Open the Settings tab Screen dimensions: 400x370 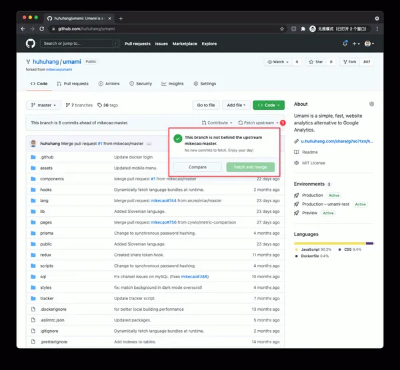(x=205, y=84)
